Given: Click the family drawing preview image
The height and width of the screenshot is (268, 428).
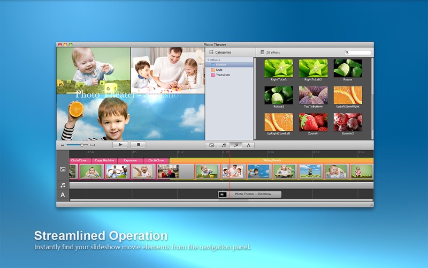Looking at the screenshot, I should point(168,71).
